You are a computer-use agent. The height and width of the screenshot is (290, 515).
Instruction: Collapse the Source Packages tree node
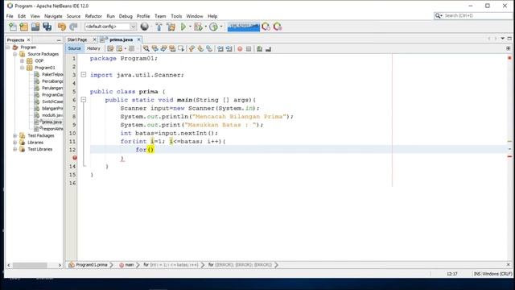click(15, 54)
